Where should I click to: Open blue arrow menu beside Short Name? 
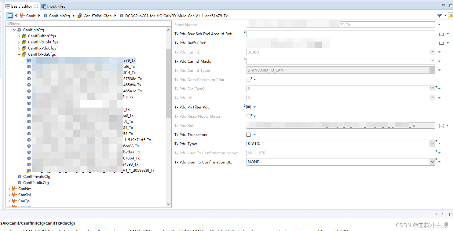[440, 25]
